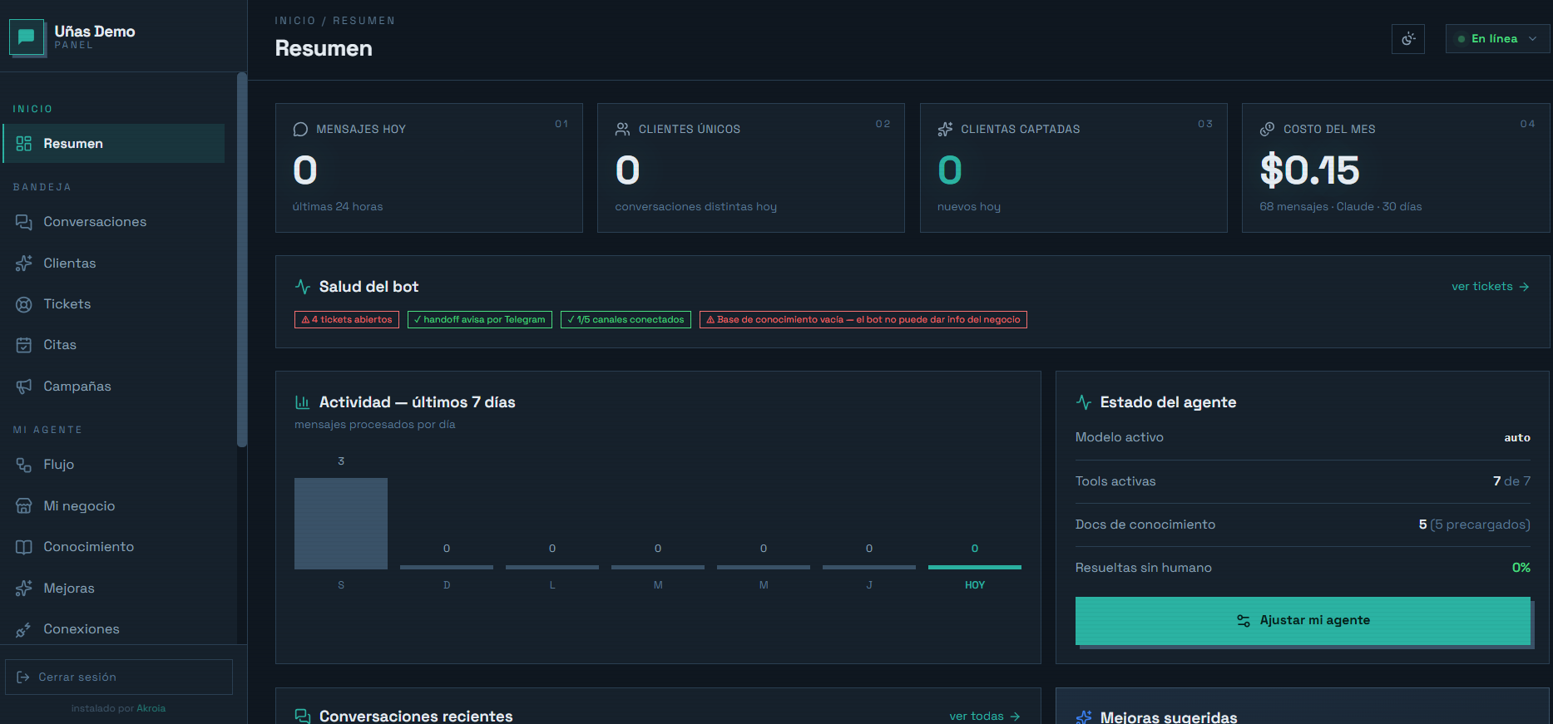Click the Conversaciones recientes chat icon
Viewport: 1553px width, 724px height.
coord(303,716)
